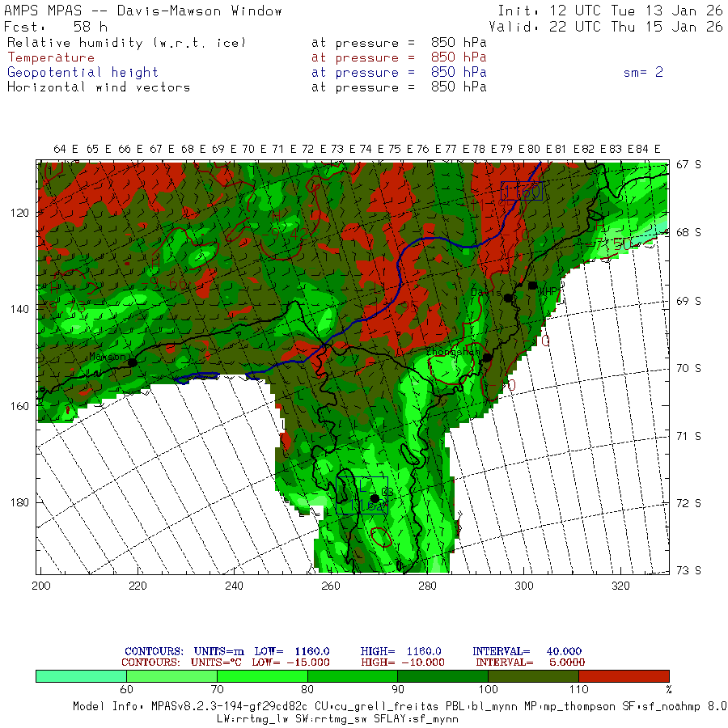This screenshot has width=728, height=728.
Task: Click the blue 'at pressure = 850 hPa' text
Action: (x=399, y=73)
